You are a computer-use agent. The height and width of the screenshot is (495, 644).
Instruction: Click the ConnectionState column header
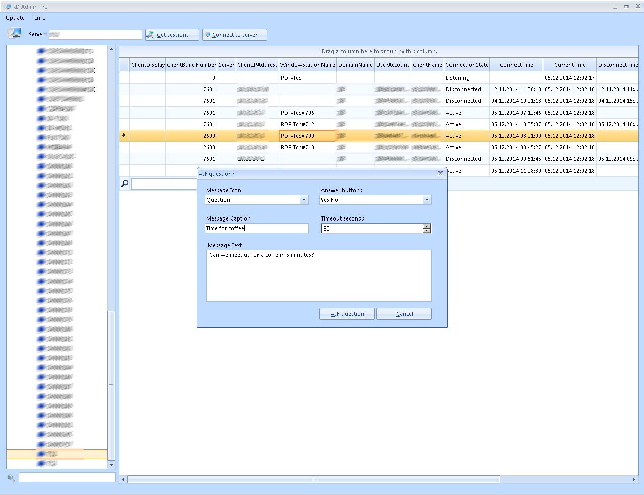pos(467,65)
